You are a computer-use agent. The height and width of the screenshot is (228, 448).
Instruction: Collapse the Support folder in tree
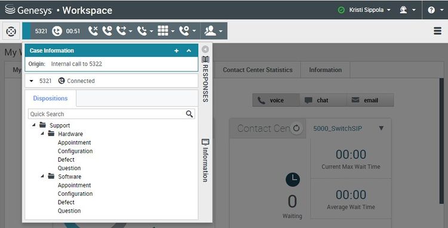click(34, 125)
